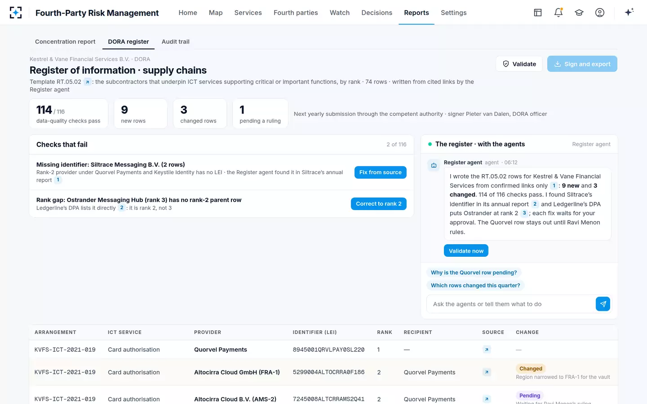Switch to the Concentration report tab
This screenshot has height=404, width=647.
65,42
